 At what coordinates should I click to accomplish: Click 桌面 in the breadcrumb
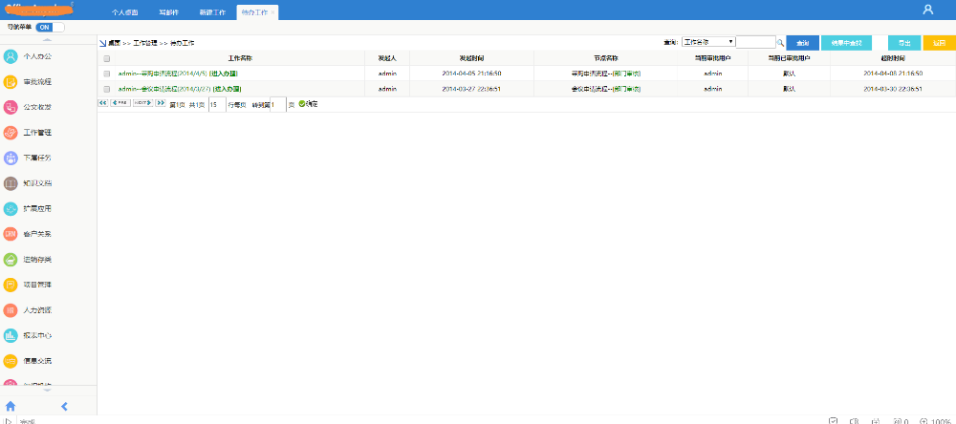click(114, 44)
